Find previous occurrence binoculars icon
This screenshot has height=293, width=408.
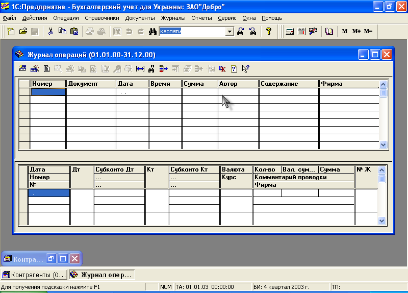[x=252, y=32]
